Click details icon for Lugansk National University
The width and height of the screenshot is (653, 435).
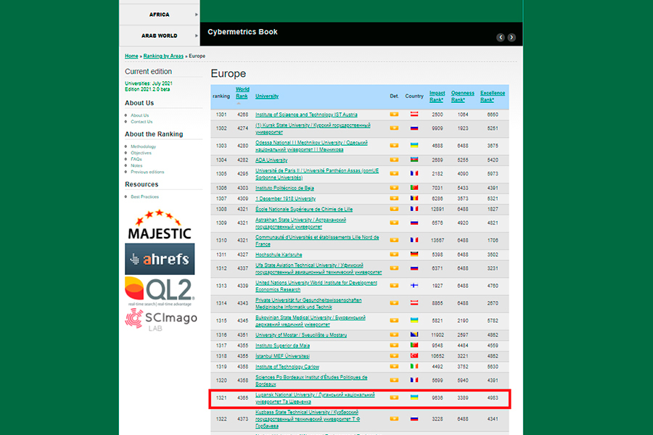394,397
